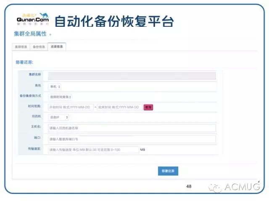Click the 传输速度 label
The image size is (269, 201).
[x=34, y=149]
